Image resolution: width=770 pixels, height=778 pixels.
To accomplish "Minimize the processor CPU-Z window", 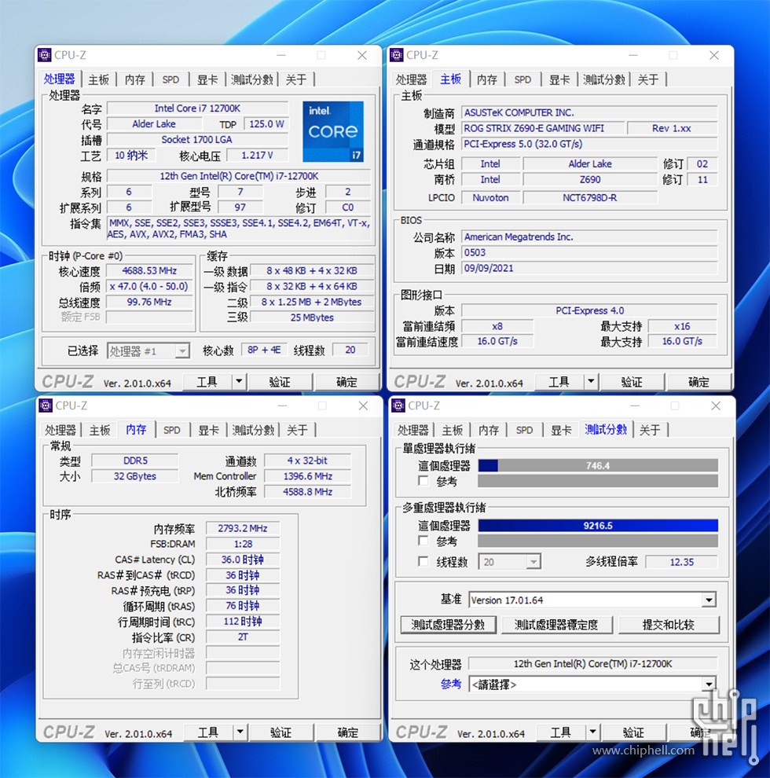I will [281, 55].
